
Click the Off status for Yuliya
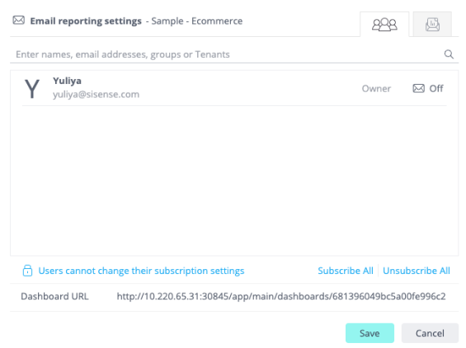[x=436, y=88]
